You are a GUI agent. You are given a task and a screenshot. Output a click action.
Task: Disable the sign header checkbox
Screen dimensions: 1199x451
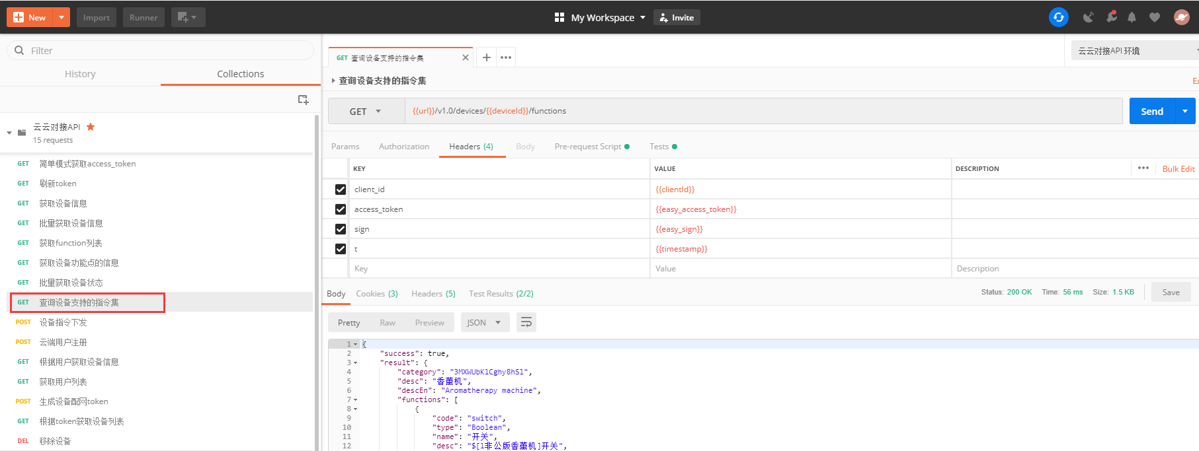[x=341, y=229]
